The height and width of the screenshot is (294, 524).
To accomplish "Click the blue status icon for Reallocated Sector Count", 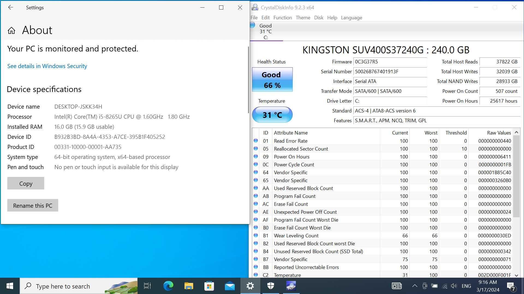I will click(x=255, y=149).
